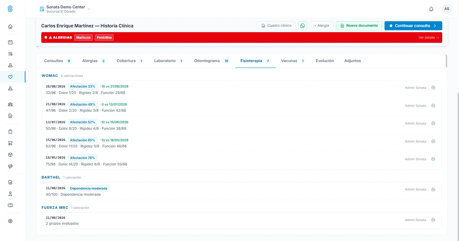Click the WhatsApp icon button
Screen dimensions: 459x241
click(303, 26)
